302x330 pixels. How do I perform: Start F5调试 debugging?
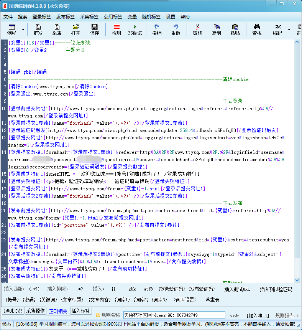pyautogui.click(x=135, y=30)
